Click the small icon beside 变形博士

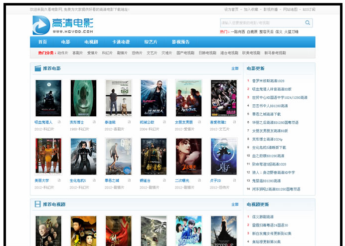pos(94,122)
